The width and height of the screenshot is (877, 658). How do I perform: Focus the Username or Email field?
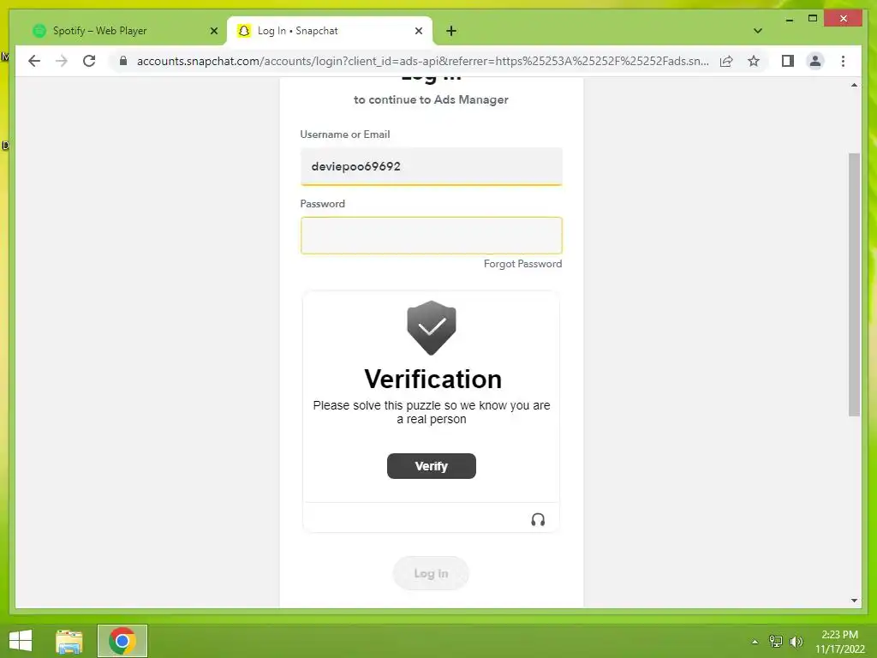tap(432, 166)
